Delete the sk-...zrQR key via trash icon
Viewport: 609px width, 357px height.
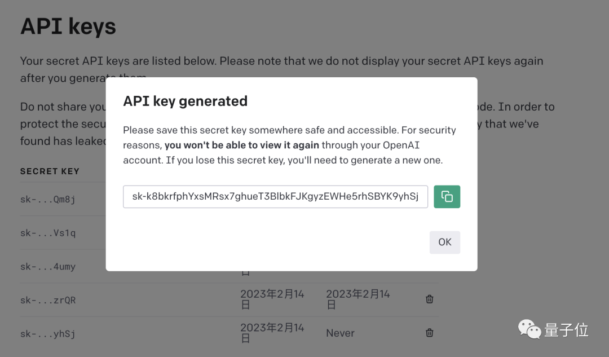(429, 299)
